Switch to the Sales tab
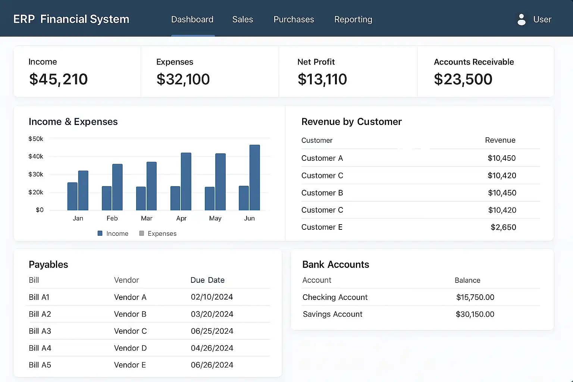The image size is (573, 382). pos(242,19)
